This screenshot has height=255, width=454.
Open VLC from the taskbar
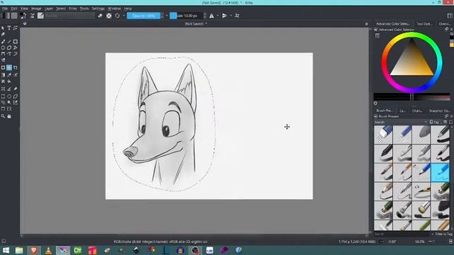tap(48, 250)
